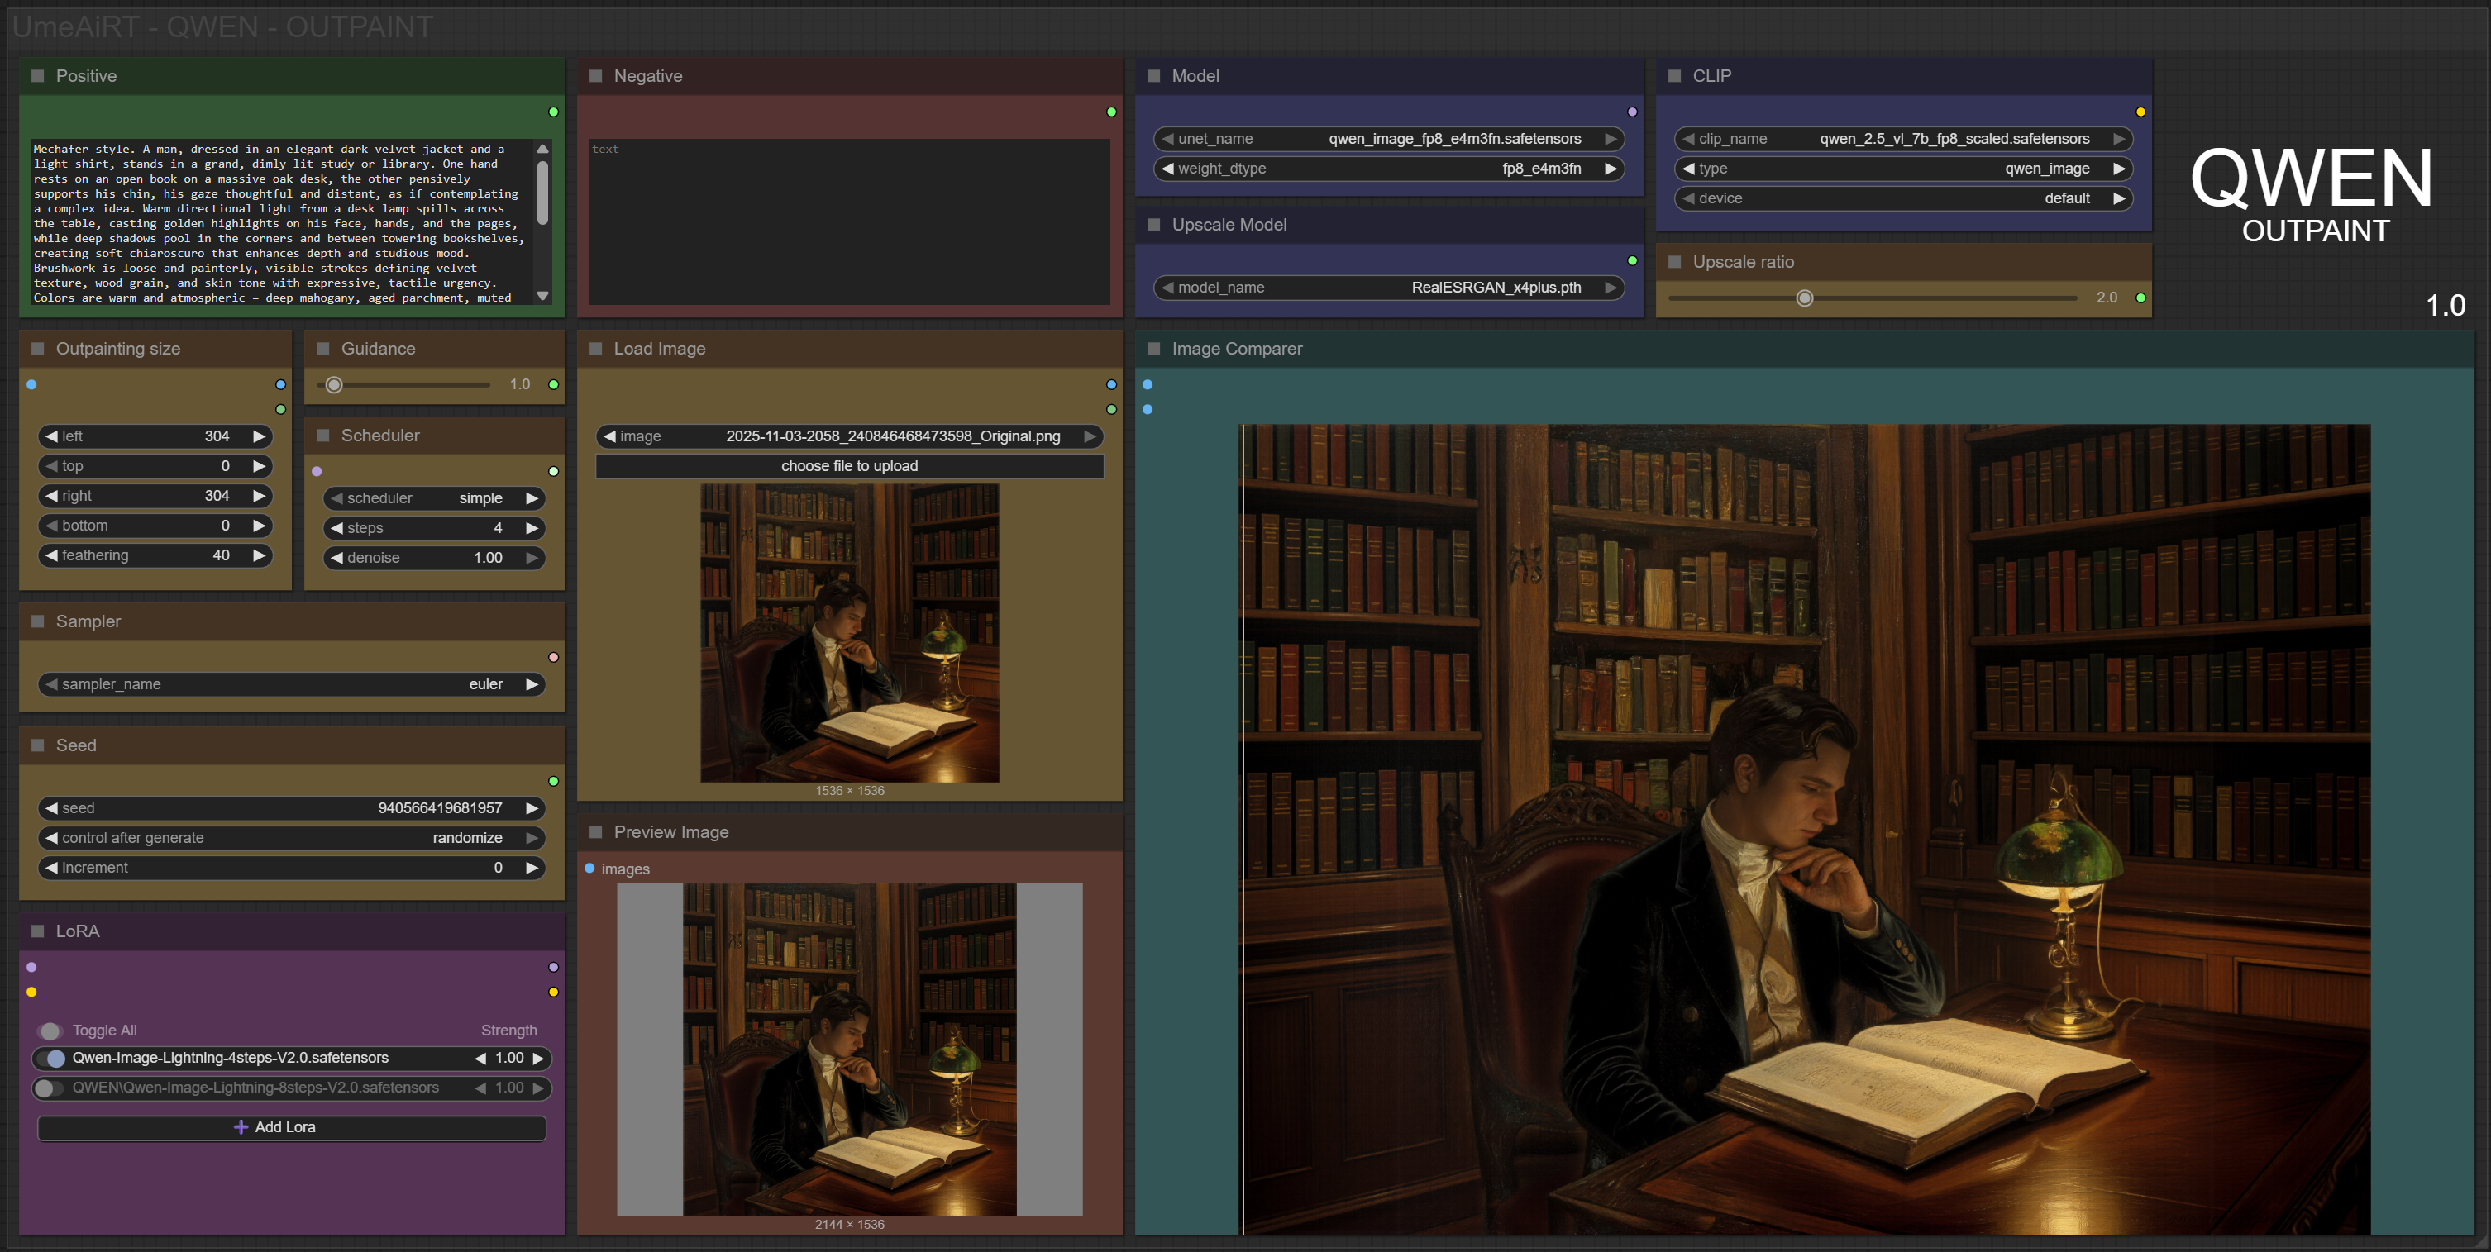The height and width of the screenshot is (1252, 2491).
Task: Click the Negative node collapse square icon
Action: pyautogui.click(x=595, y=75)
